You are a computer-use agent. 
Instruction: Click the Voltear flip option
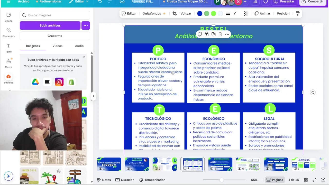pyautogui.click(x=186, y=13)
